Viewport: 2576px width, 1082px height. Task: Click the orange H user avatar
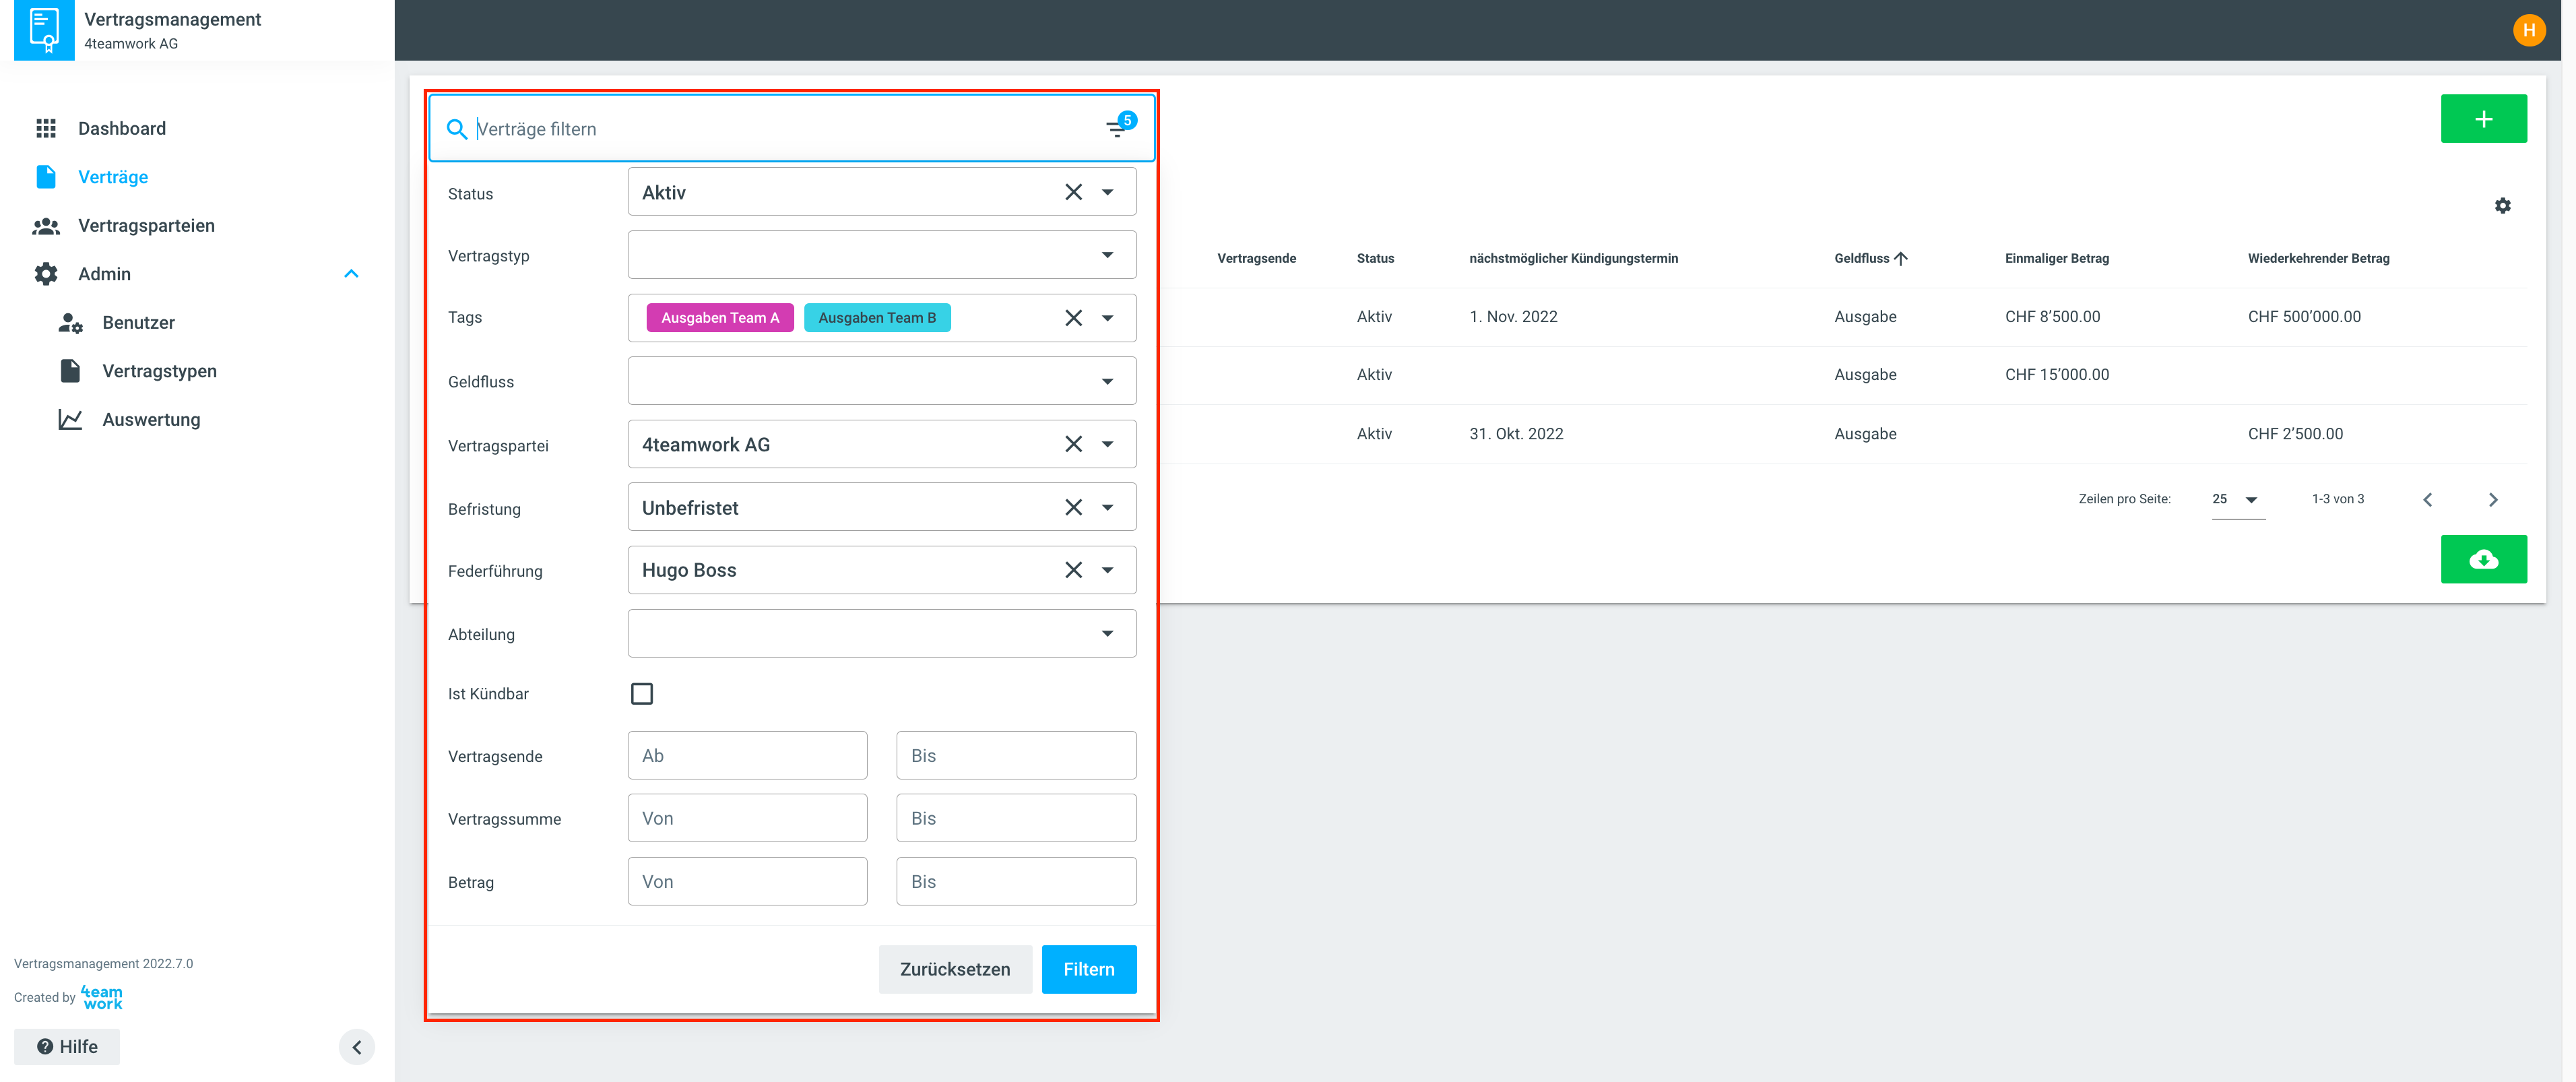coord(2528,30)
